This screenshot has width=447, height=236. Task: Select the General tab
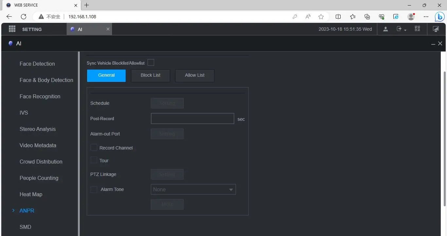(106, 75)
